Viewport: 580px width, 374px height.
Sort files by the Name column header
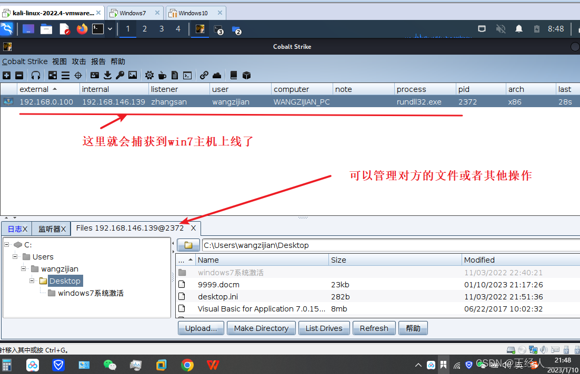point(262,260)
